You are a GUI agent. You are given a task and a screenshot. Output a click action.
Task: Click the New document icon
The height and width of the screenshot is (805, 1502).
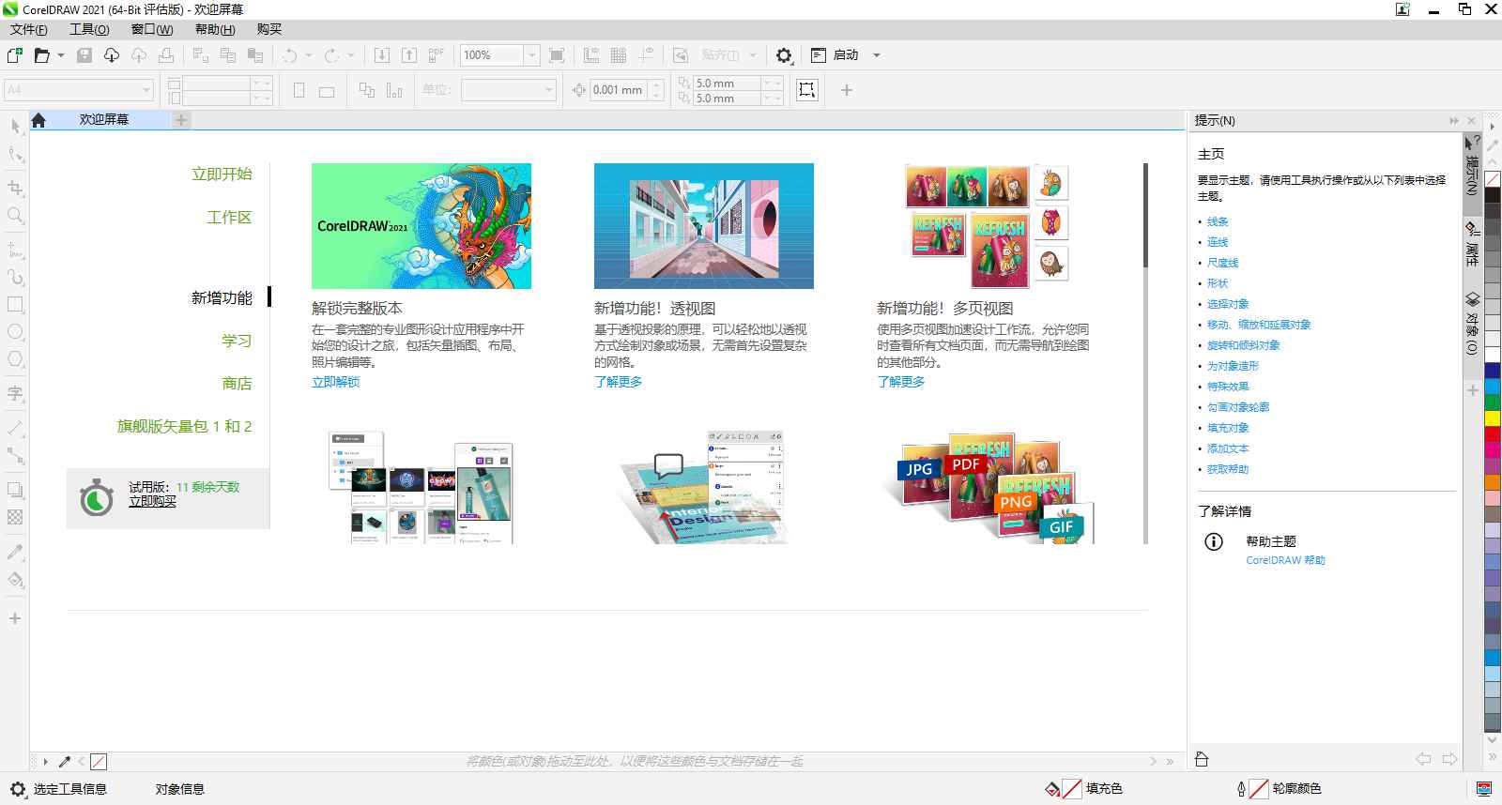pyautogui.click(x=14, y=55)
